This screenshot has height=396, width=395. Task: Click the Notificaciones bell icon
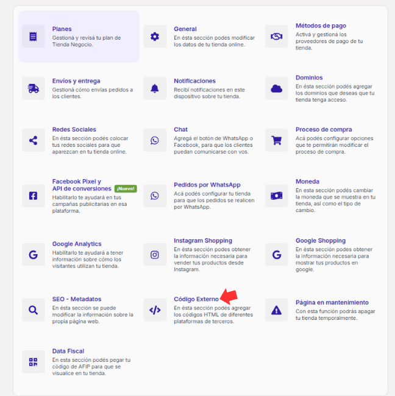tap(155, 88)
